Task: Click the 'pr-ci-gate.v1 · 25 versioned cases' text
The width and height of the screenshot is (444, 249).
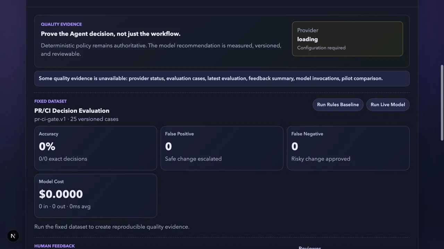Action: (x=76, y=119)
